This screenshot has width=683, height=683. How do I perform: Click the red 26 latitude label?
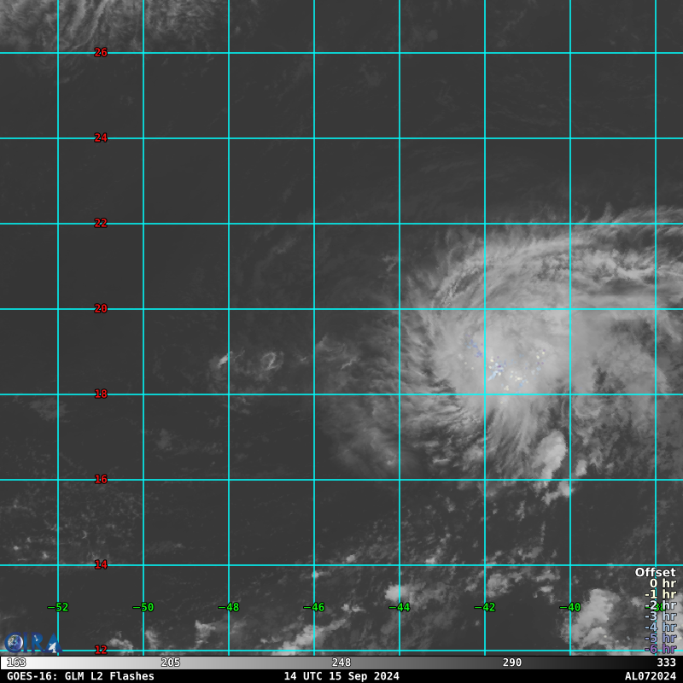pyautogui.click(x=101, y=53)
